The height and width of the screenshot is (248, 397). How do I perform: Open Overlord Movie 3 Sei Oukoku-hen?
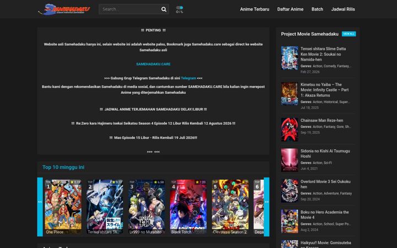325,184
